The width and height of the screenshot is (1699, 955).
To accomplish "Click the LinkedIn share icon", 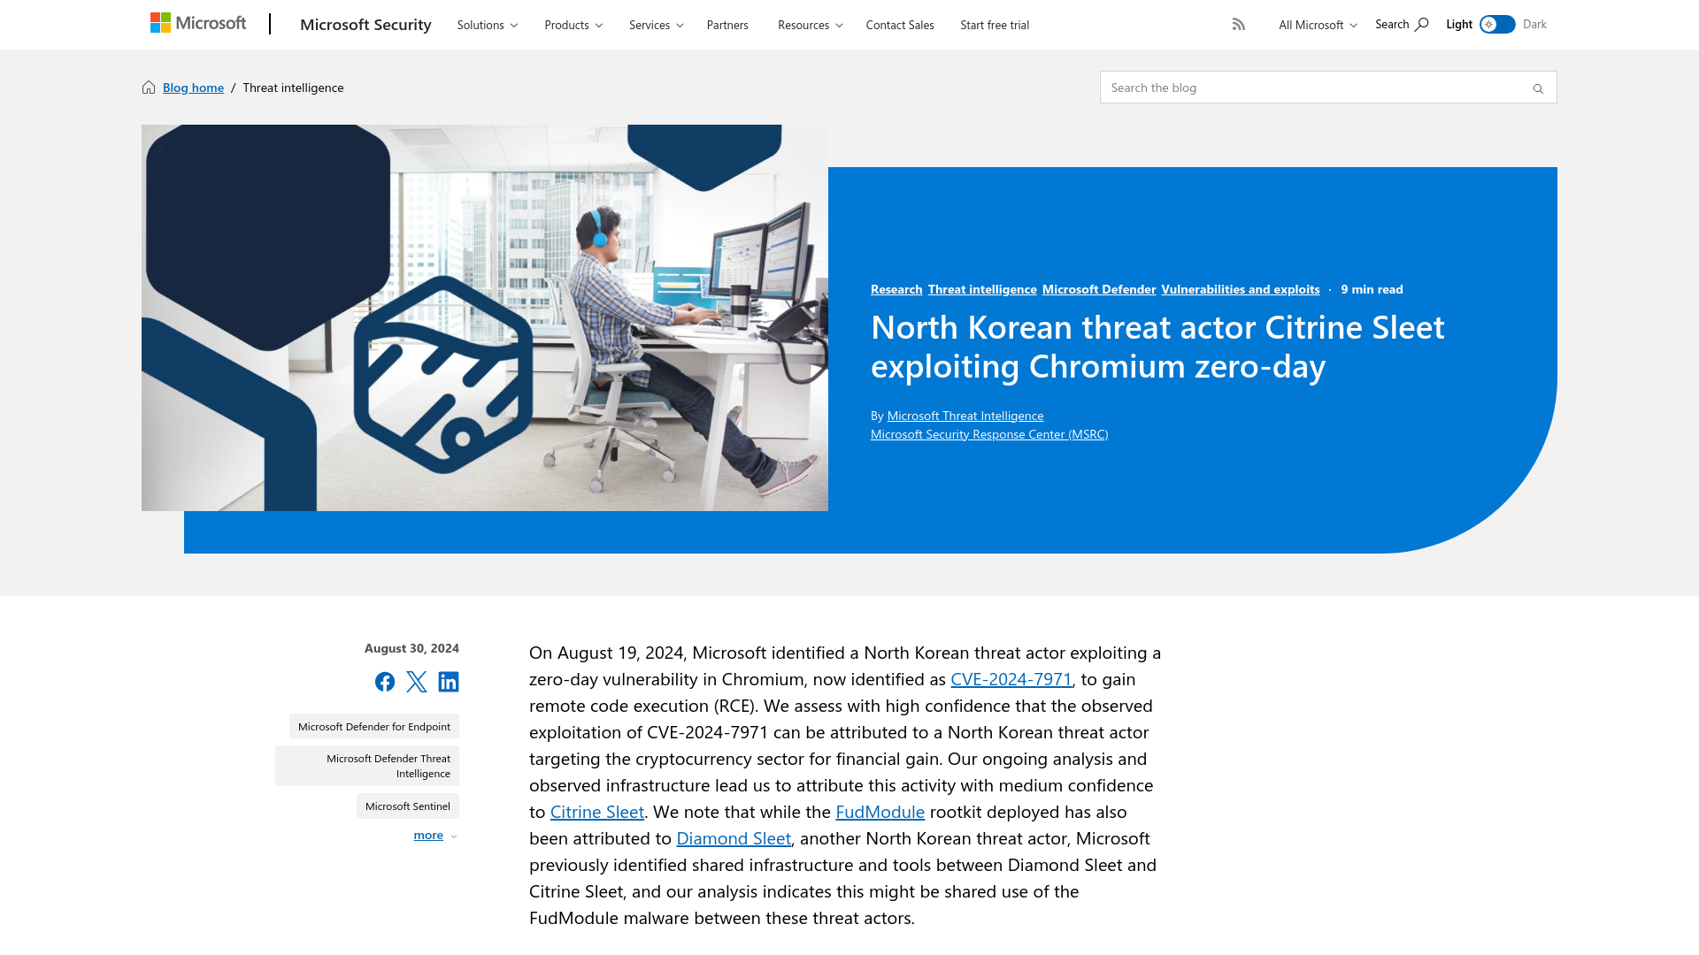I will coord(448,681).
